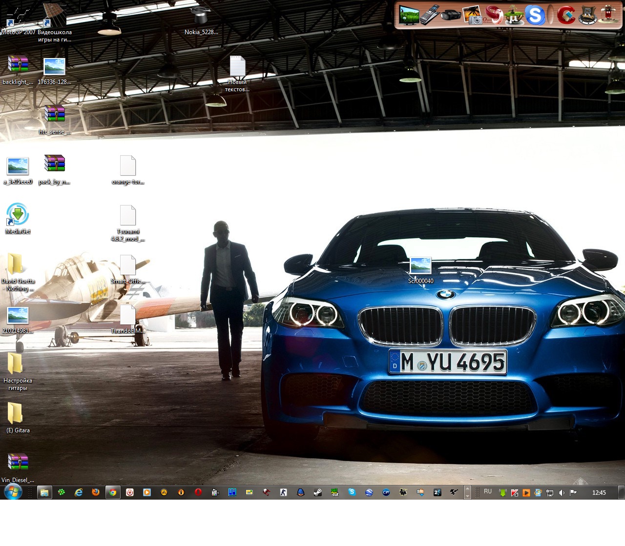This screenshot has width=625, height=546.
Task: Select the Настройка гитары folder
Action: pyautogui.click(x=15, y=364)
